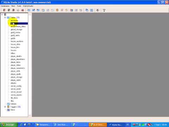Select the player_depotitems table
The height and width of the screenshot is (127, 169).
pyautogui.click(x=18, y=59)
